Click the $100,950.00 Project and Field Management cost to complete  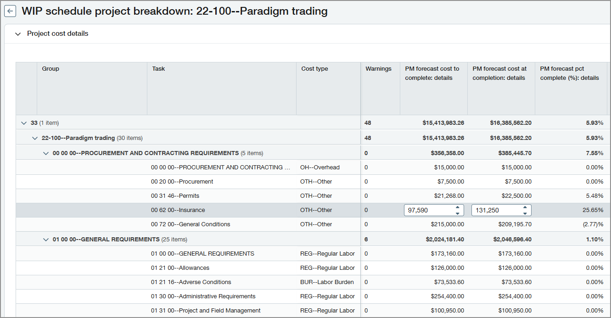[447, 311]
